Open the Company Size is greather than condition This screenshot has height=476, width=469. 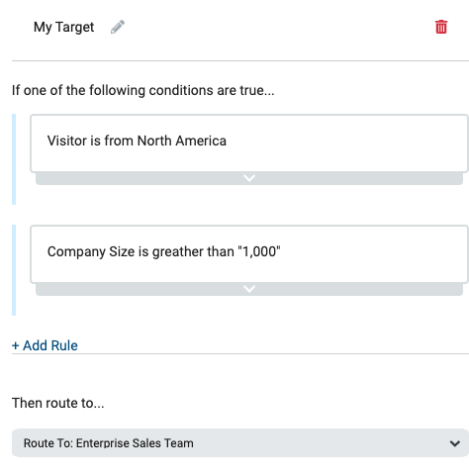pyautogui.click(x=249, y=254)
